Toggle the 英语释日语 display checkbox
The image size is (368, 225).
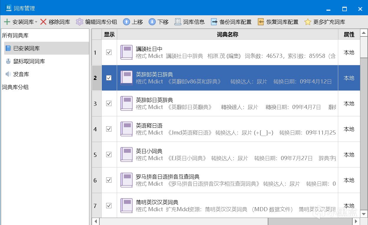pyautogui.click(x=109, y=129)
